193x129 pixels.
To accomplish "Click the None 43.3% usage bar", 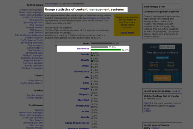I will coord(101,43).
